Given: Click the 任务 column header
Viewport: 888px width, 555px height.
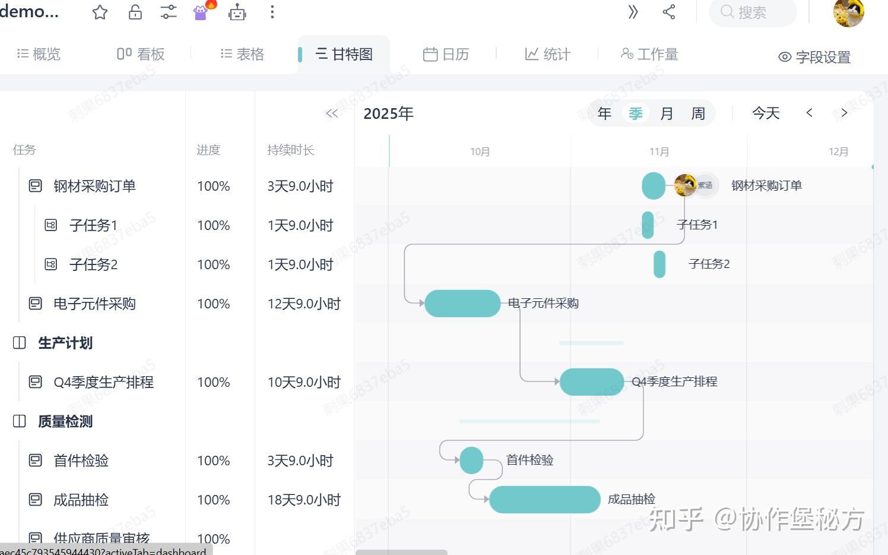Looking at the screenshot, I should click(24, 150).
